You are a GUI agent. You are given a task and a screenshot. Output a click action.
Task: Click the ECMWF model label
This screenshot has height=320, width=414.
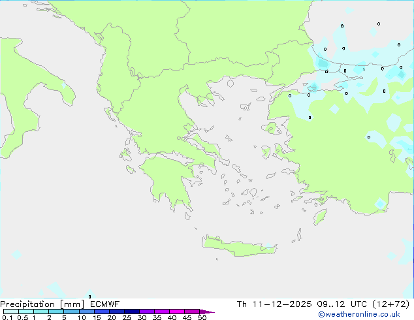[x=104, y=304]
